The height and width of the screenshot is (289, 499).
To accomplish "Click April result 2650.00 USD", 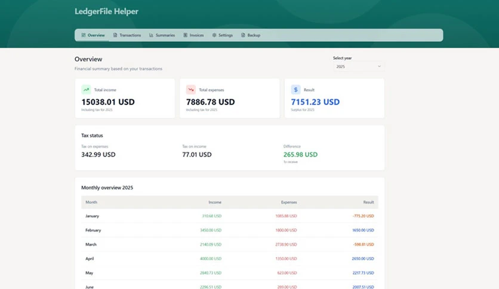I will [363, 259].
